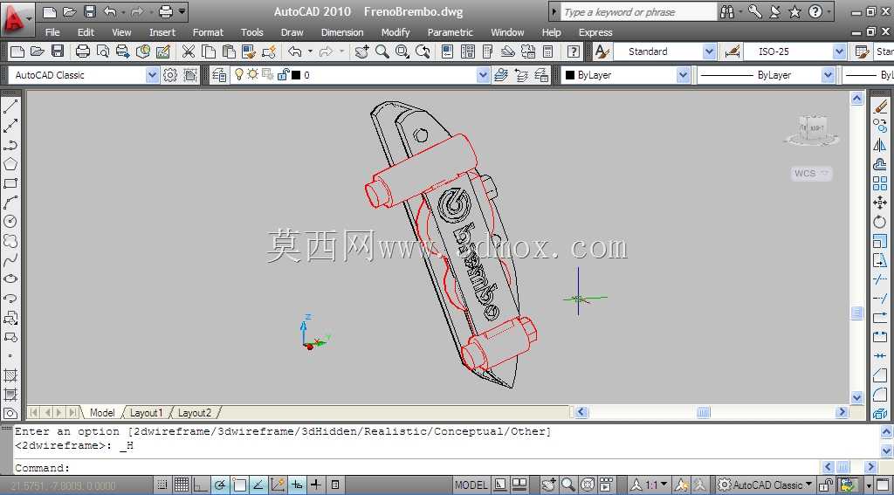Select the Line tool in Draw toolbar
Image resolution: width=894 pixels, height=495 pixels.
point(10,107)
